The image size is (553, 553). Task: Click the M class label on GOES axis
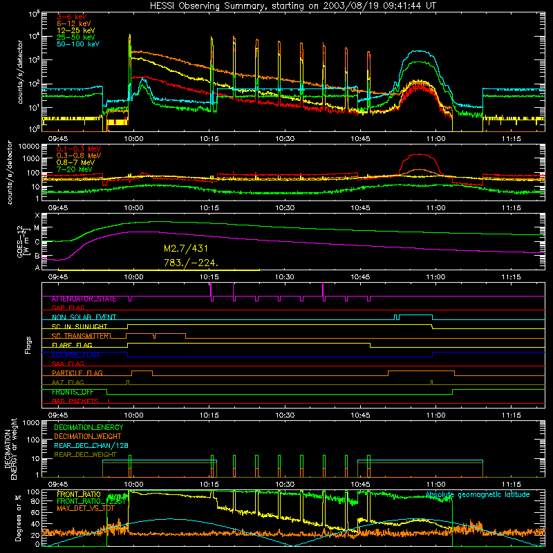pyautogui.click(x=37, y=228)
